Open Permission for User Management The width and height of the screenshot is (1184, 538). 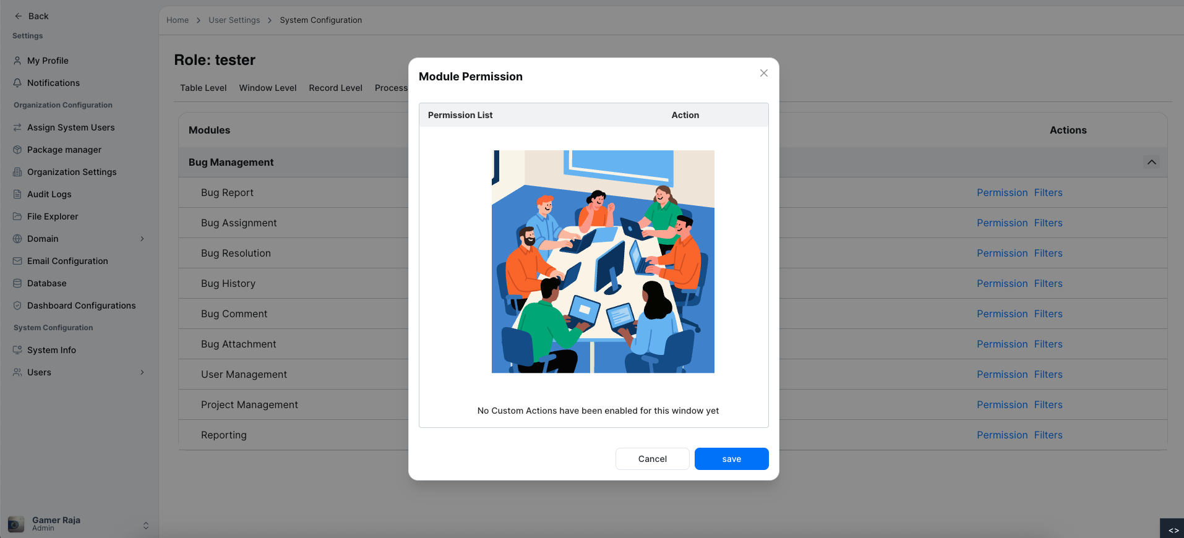coord(1002,375)
